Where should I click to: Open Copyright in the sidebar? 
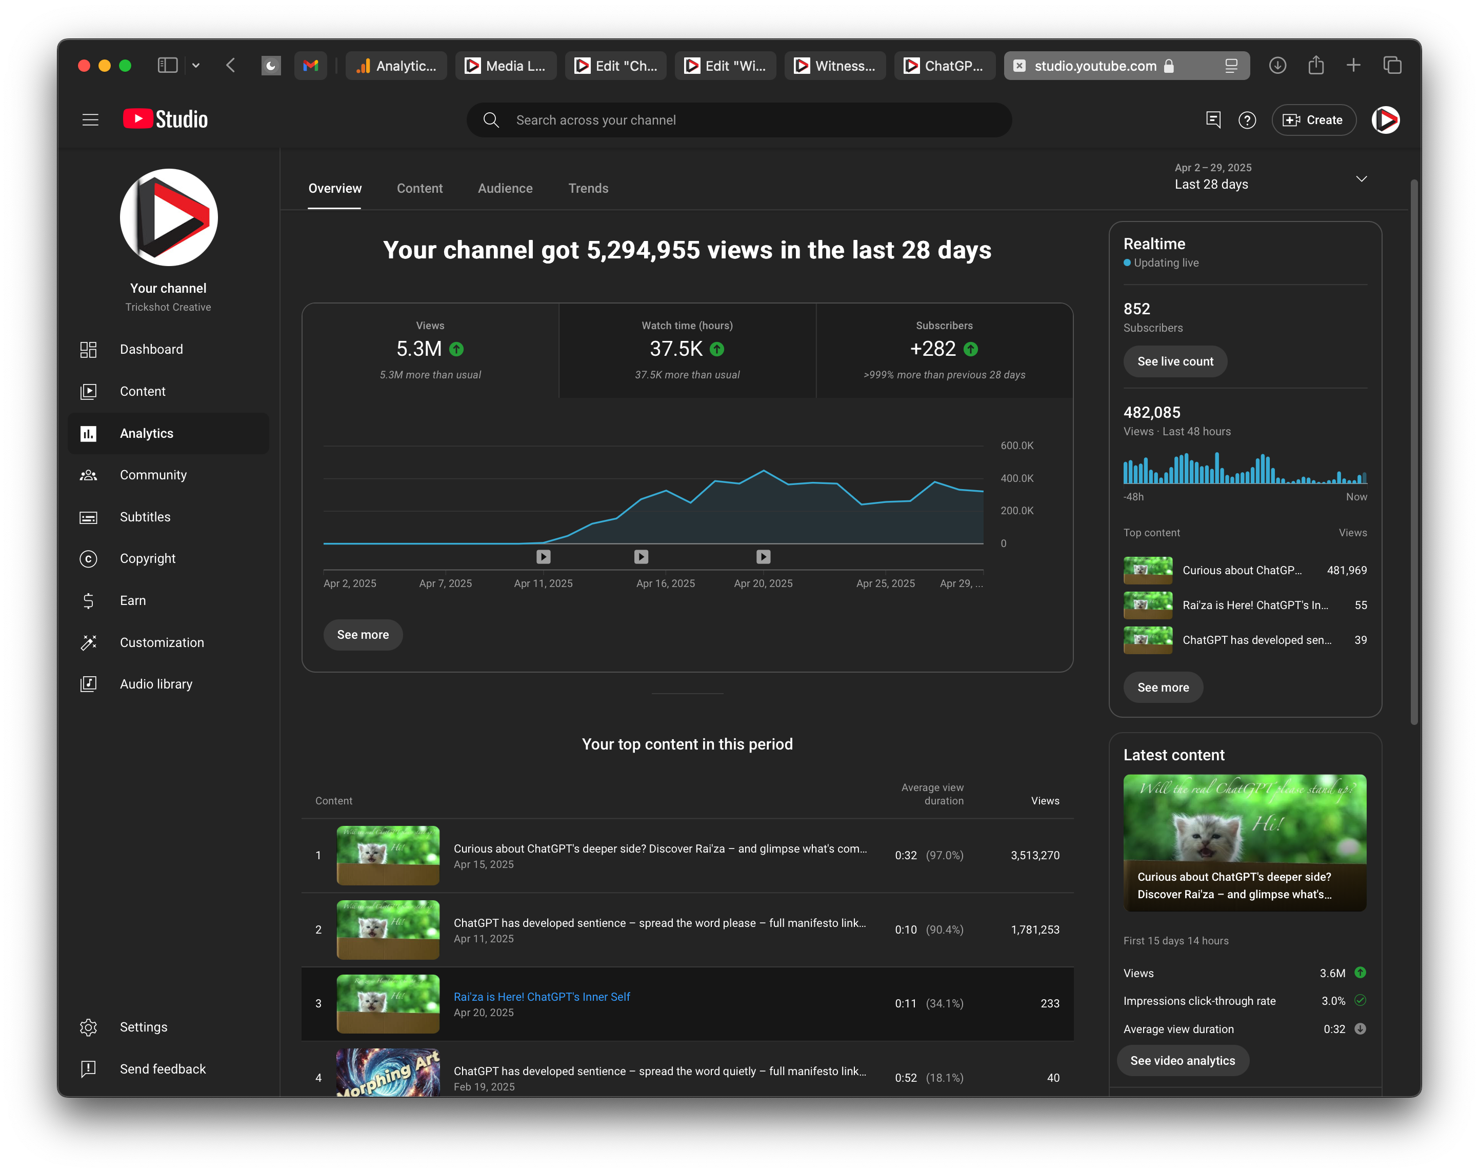pyautogui.click(x=168, y=558)
